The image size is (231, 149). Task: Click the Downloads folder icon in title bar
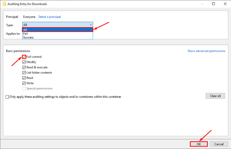tap(4, 4)
